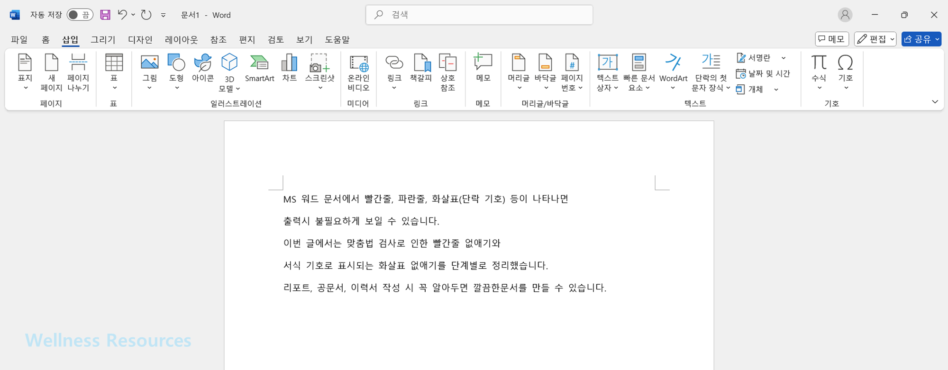948x370 pixels.
Task: Click the Comments (메모) button at top right
Action: 832,39
